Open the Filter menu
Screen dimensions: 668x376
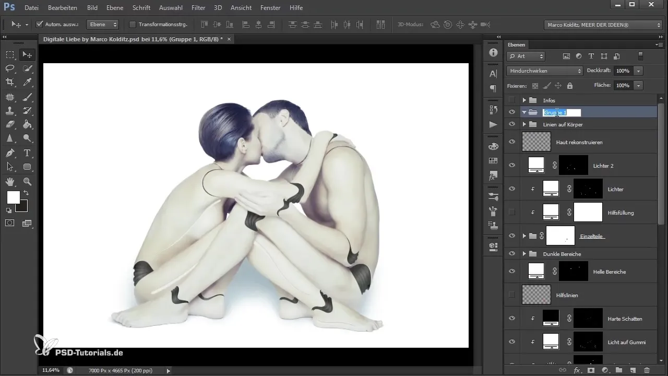coord(198,8)
